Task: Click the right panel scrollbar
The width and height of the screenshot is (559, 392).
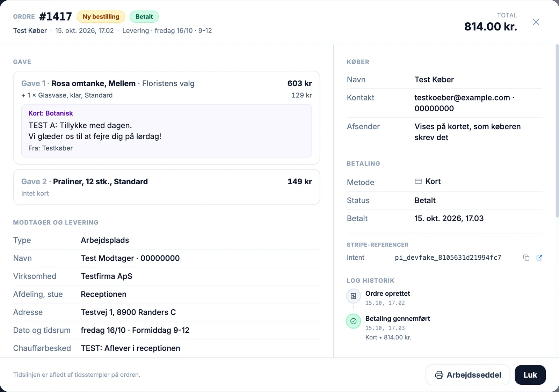Action: (x=557, y=131)
